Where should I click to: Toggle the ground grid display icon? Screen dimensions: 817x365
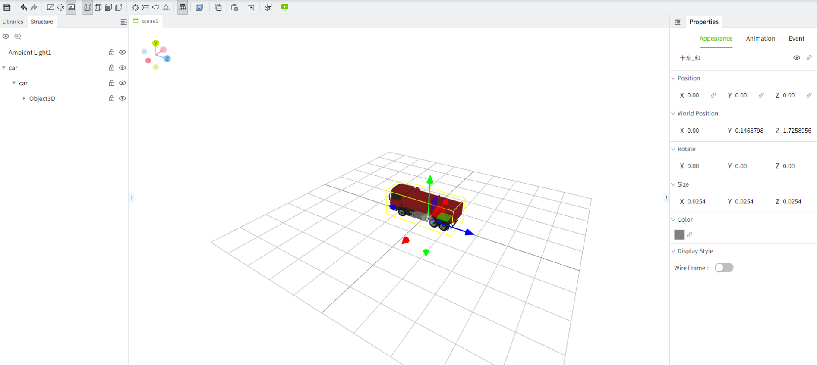pos(183,7)
